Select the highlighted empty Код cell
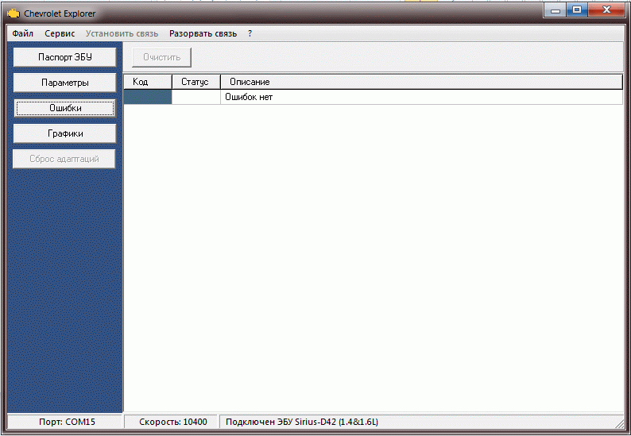631x436 pixels. (x=148, y=97)
